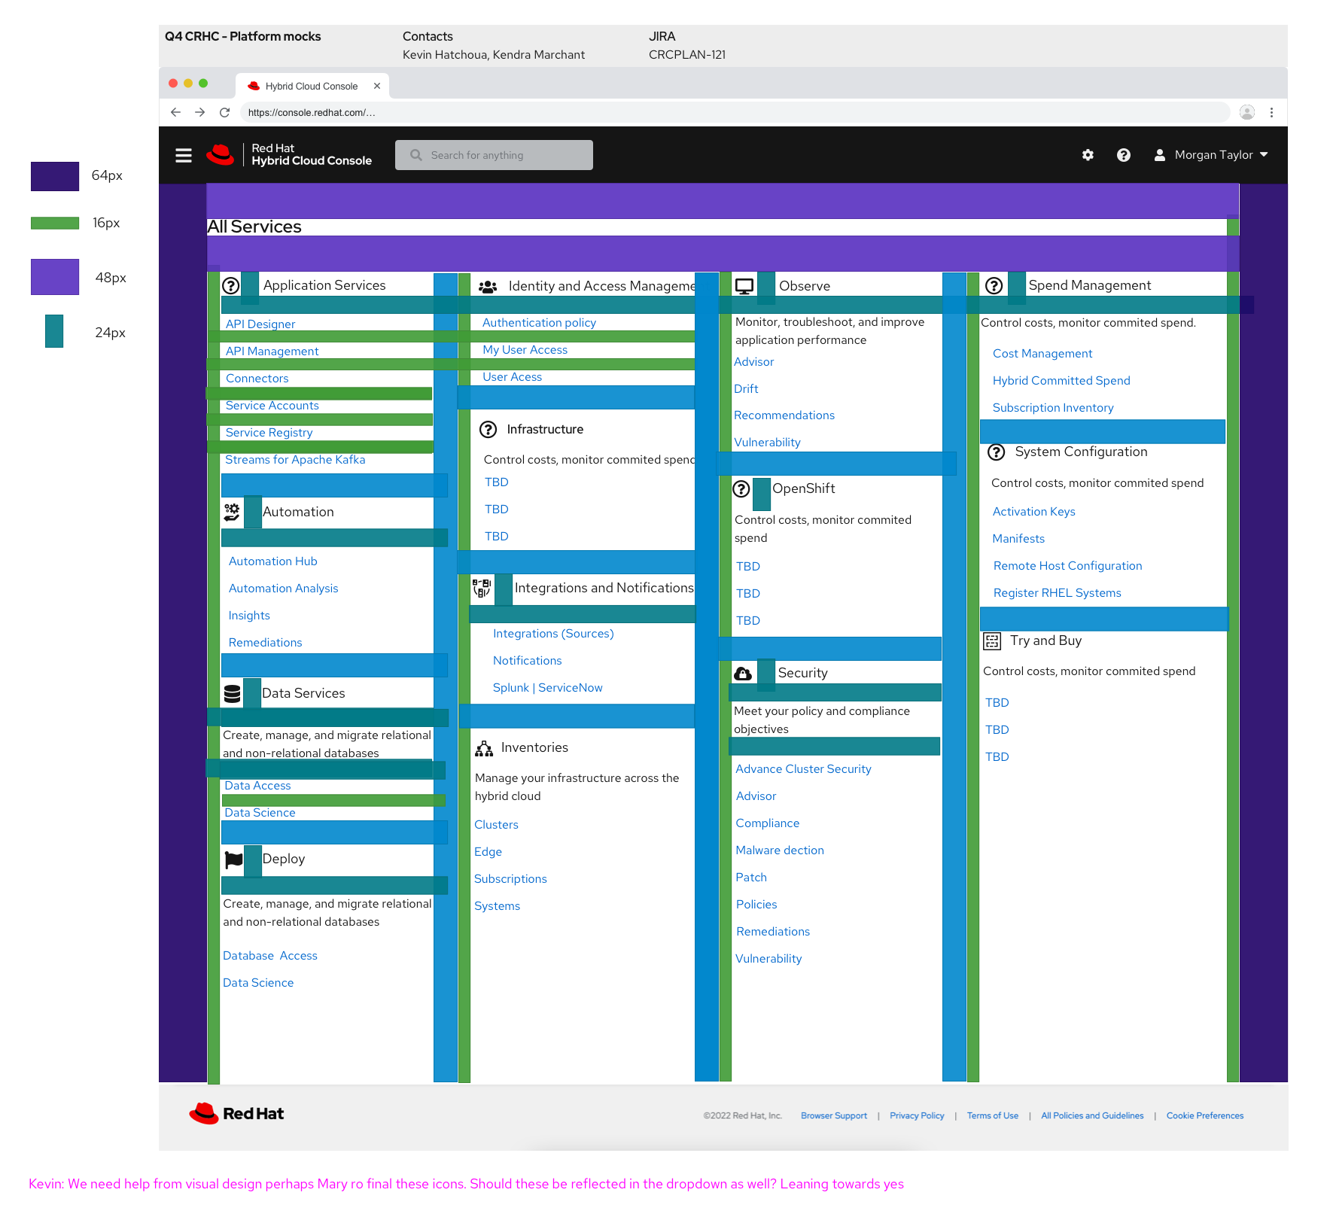This screenshot has width=1330, height=1220.
Task: Open the hamburger navigation menu
Action: tap(184, 155)
